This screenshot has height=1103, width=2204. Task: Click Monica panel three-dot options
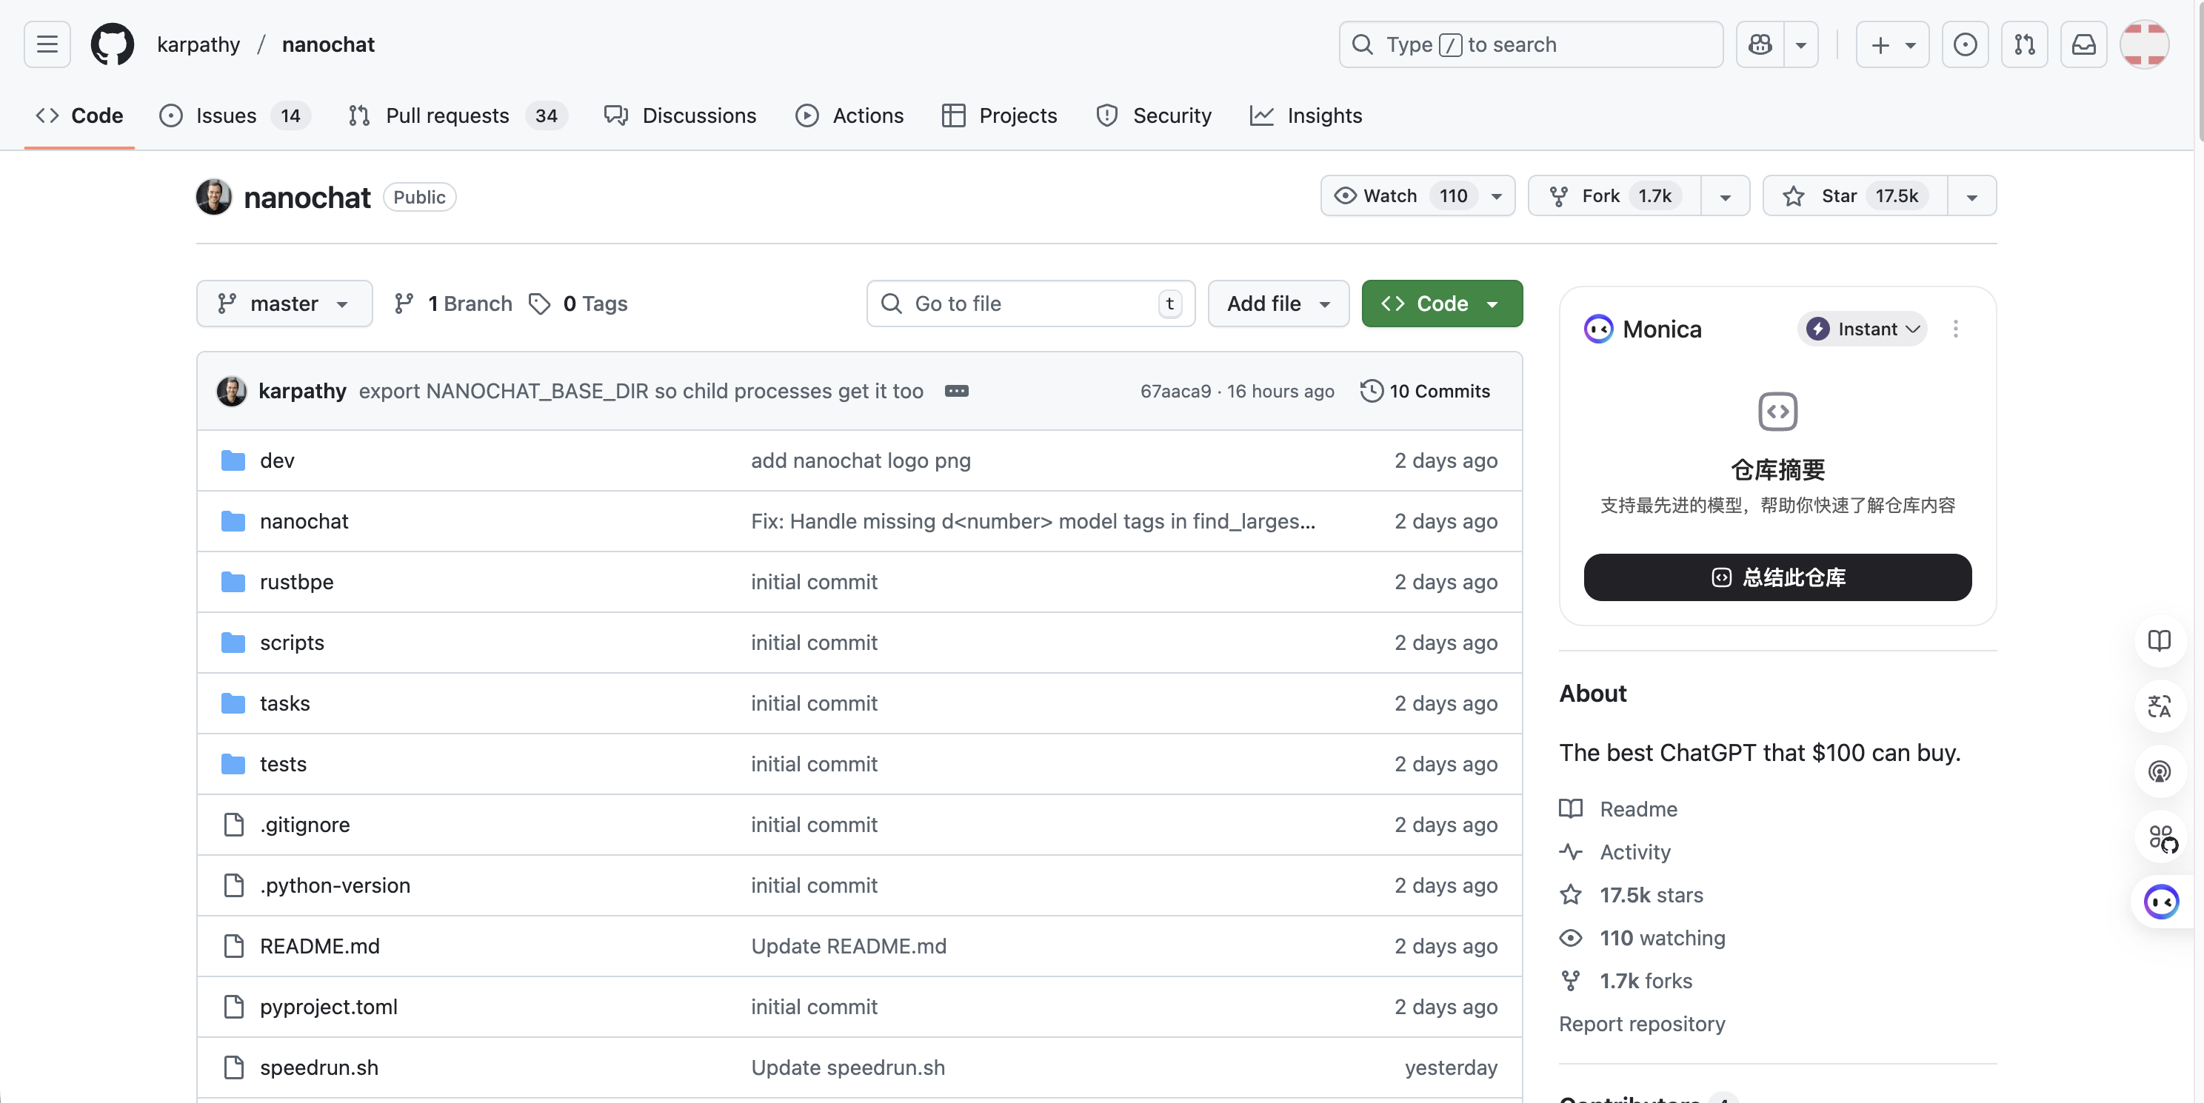pyautogui.click(x=1955, y=329)
